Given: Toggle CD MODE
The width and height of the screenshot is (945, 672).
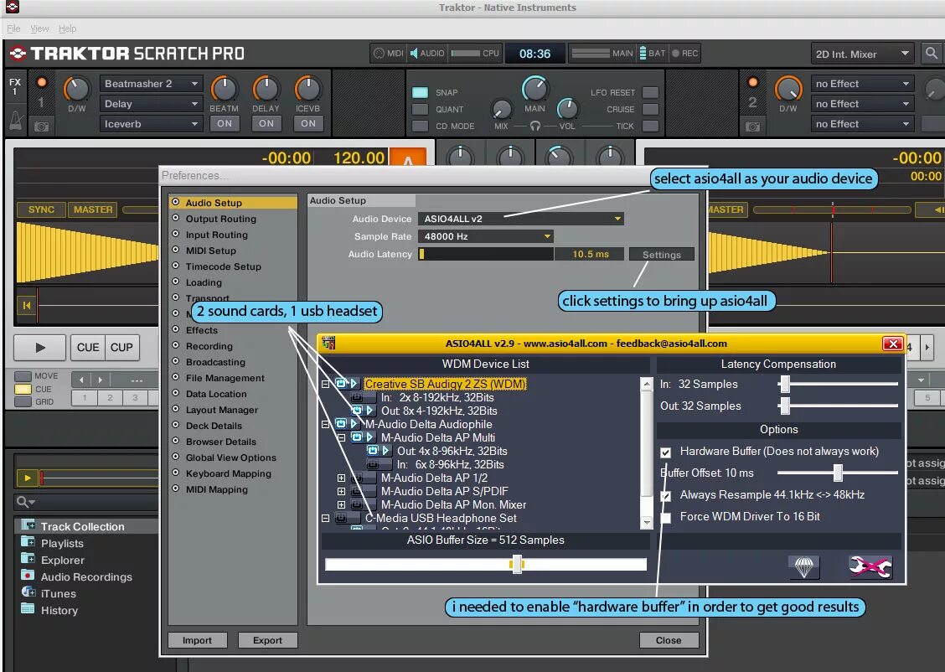Looking at the screenshot, I should 420,126.
